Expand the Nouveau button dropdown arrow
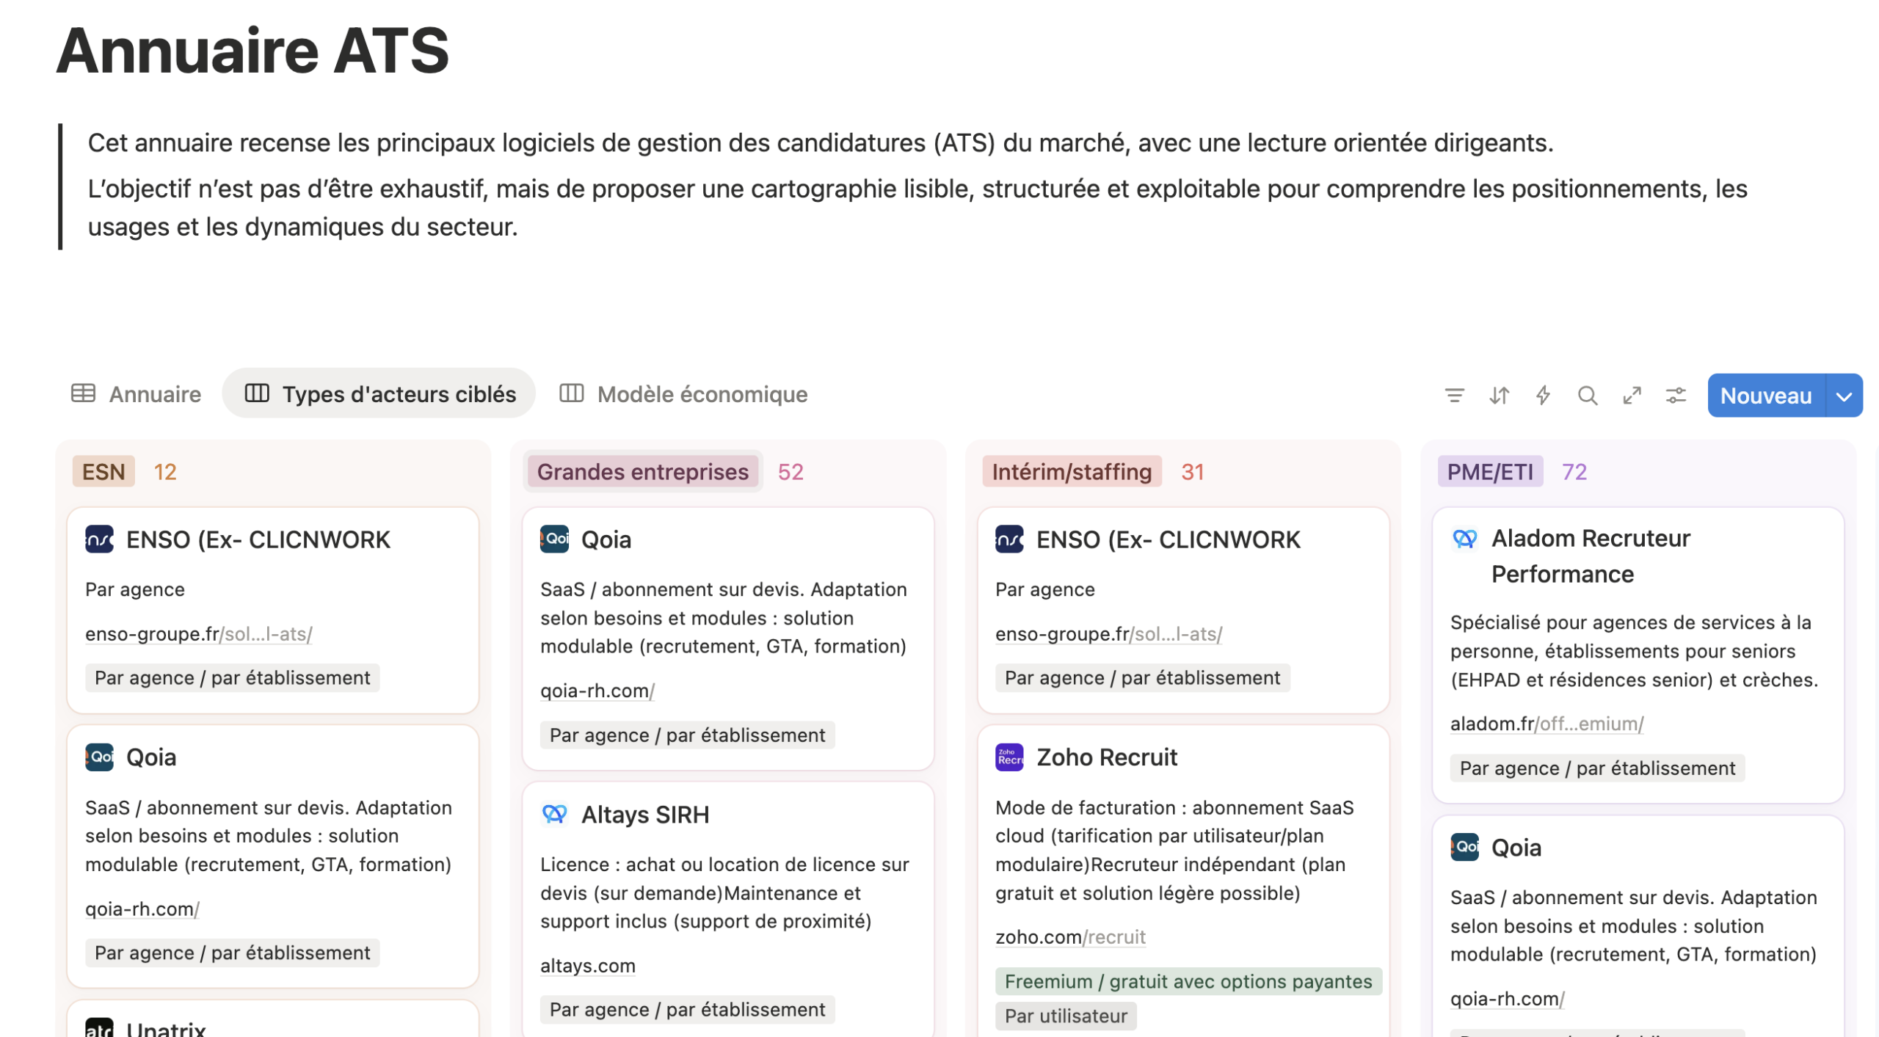This screenshot has width=1879, height=1037. coord(1844,396)
